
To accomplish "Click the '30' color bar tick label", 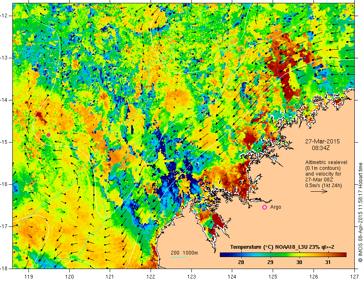I will click(299, 262).
